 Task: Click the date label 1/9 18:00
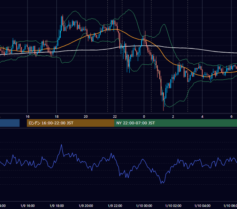[57, 206]
